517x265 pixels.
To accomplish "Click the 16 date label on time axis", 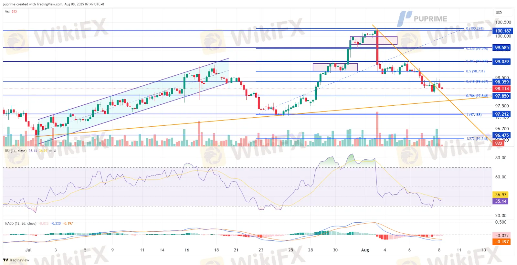I will click(187, 250).
